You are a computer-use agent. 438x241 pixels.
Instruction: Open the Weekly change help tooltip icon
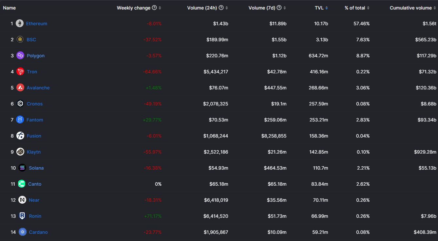pos(154,8)
